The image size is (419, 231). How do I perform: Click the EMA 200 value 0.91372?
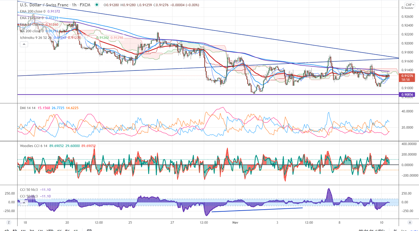tap(53, 12)
